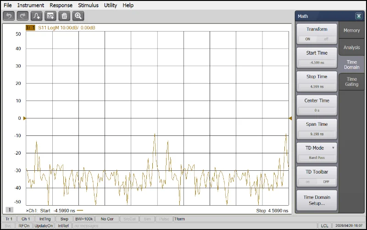This screenshot has height=230, width=367.
Task: Click the Pulse status entry
Action: 164,219
